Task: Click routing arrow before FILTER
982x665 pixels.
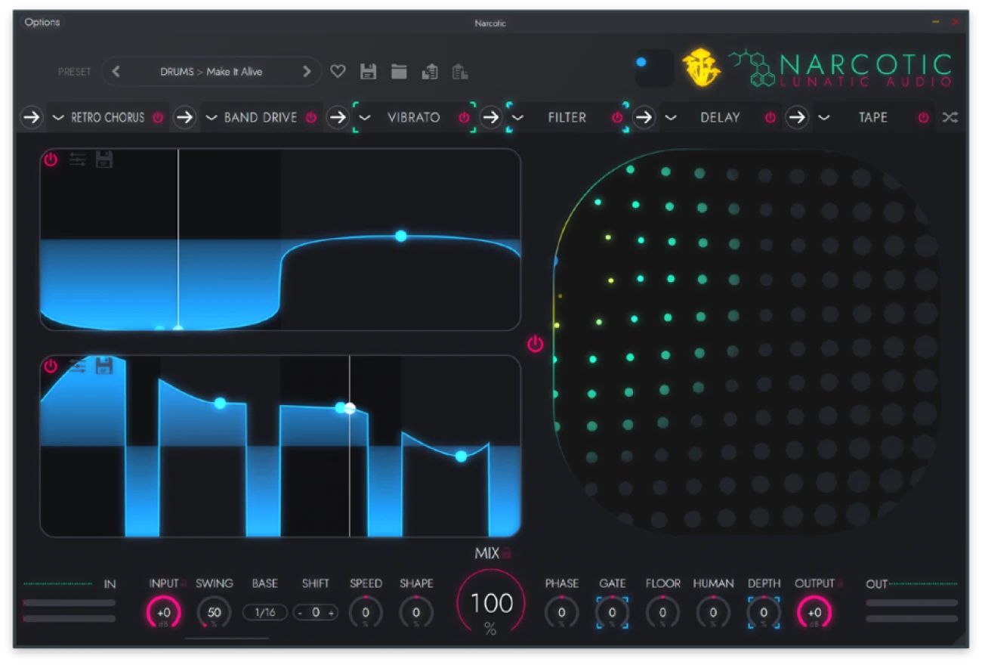Action: click(491, 118)
